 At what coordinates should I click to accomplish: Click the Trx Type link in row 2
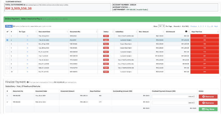click(27, 40)
